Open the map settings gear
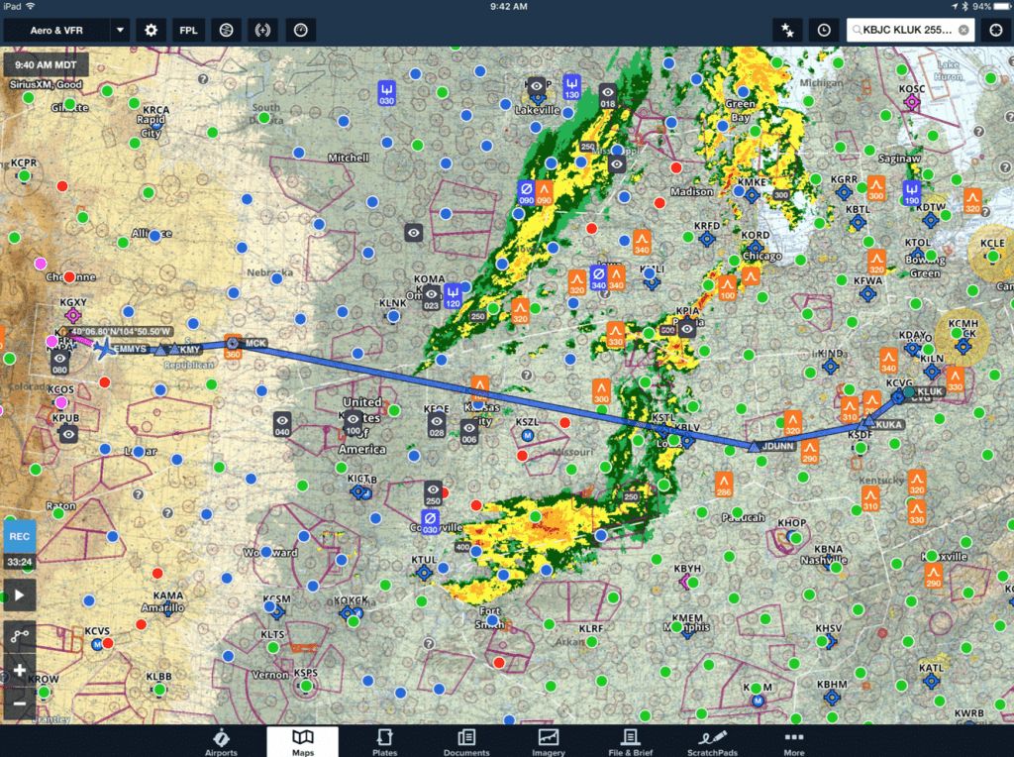This screenshot has height=757, width=1014. click(151, 30)
